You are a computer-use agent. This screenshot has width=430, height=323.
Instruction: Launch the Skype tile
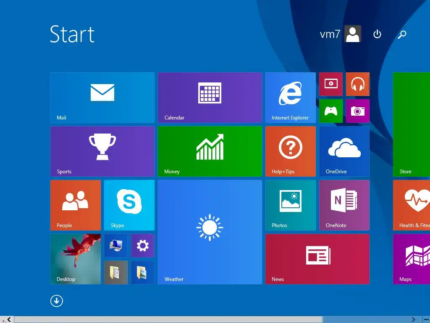[x=129, y=205]
